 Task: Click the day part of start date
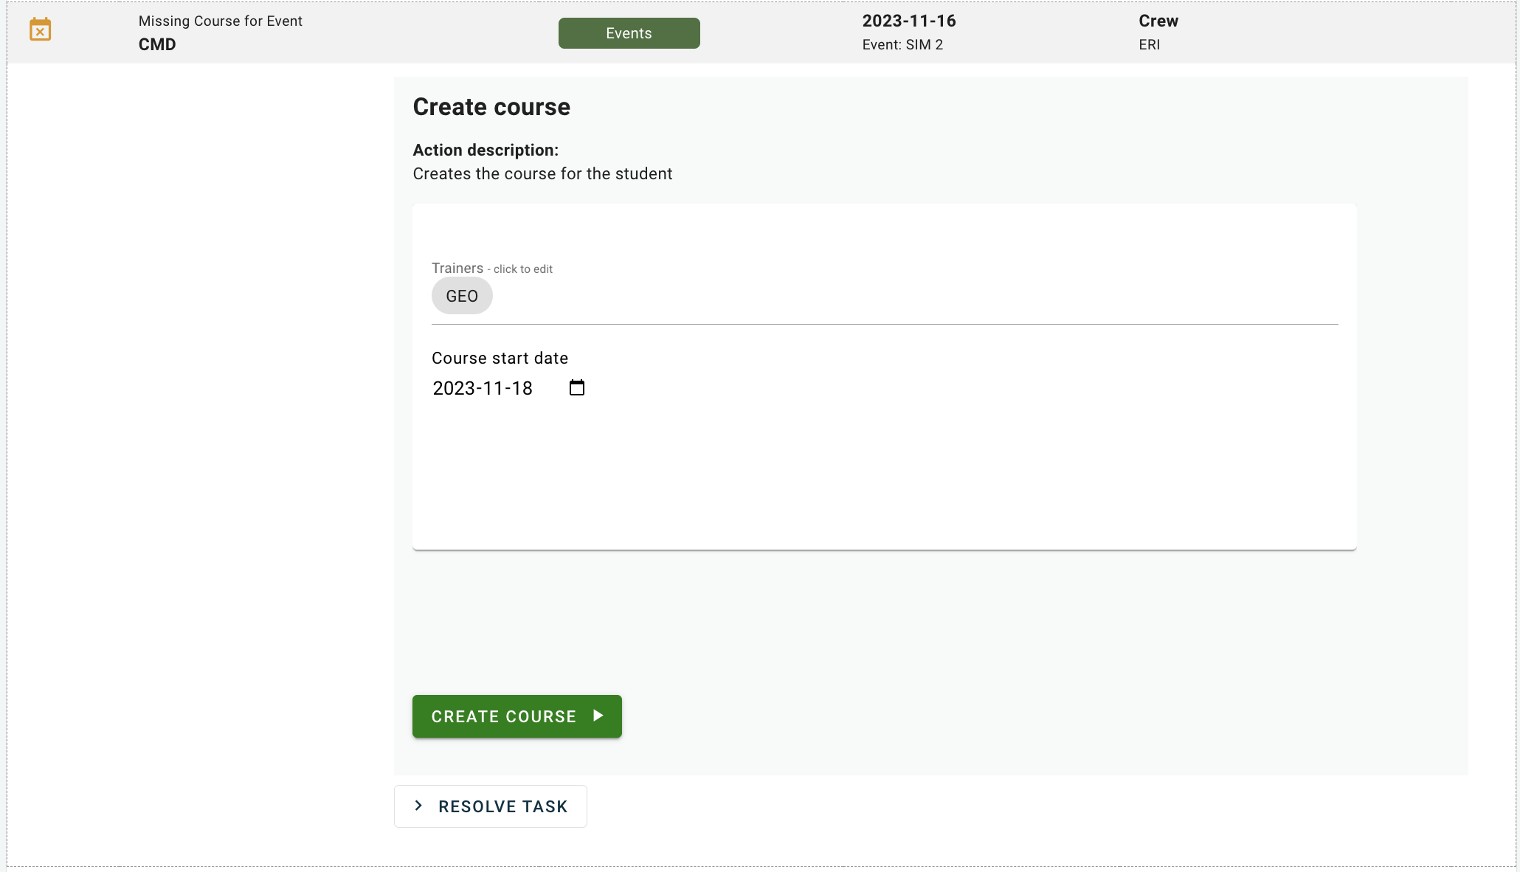tap(522, 388)
